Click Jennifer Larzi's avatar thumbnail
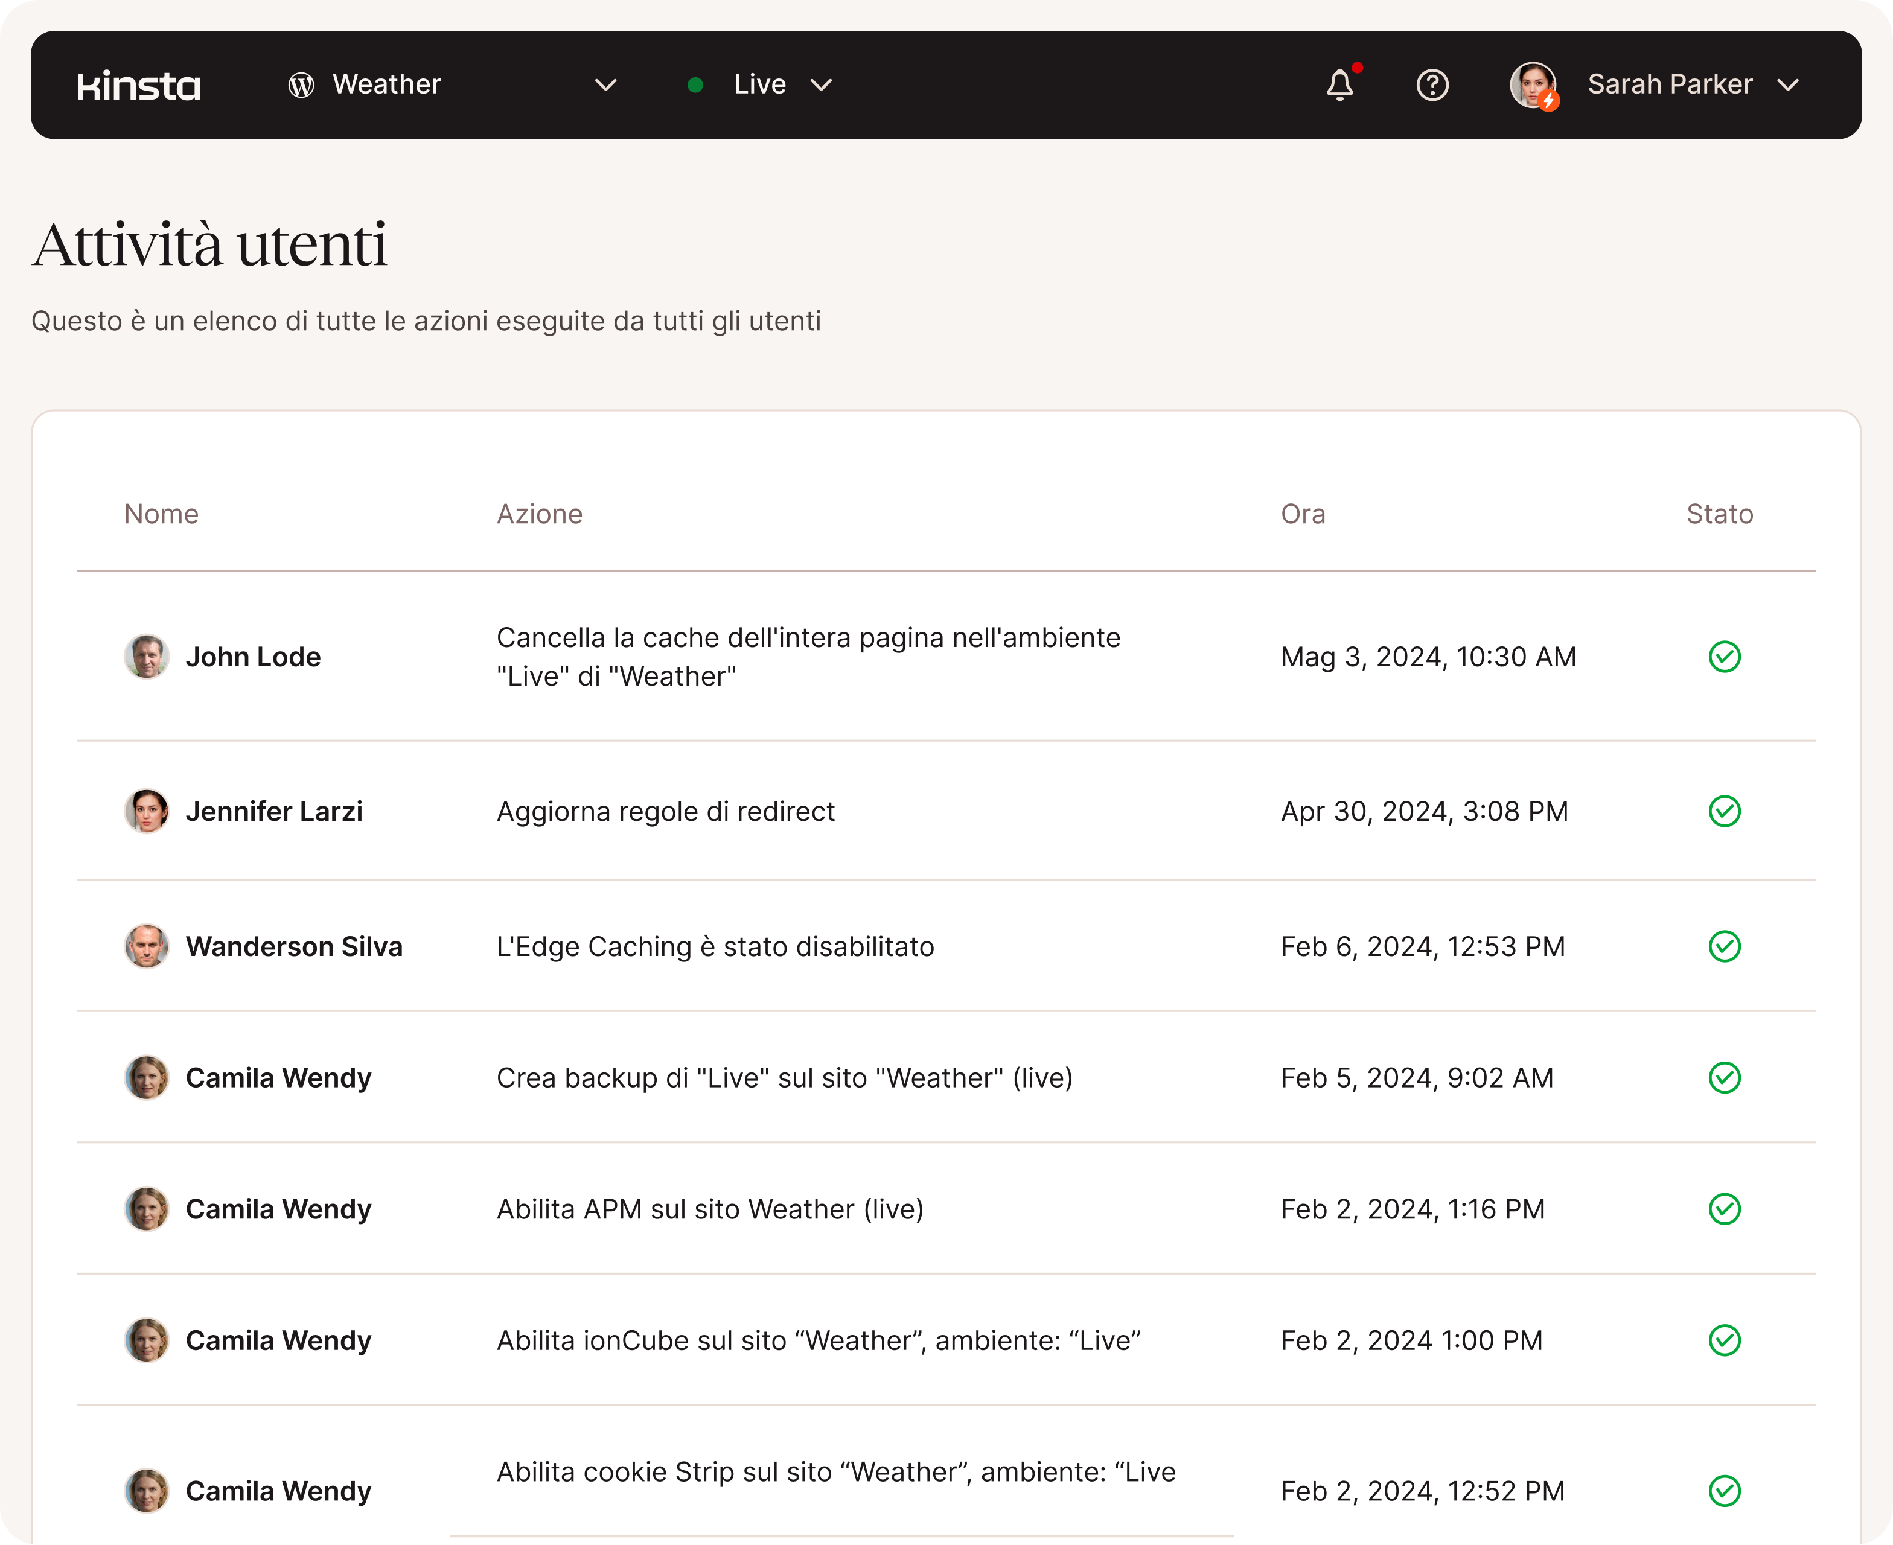 (147, 811)
